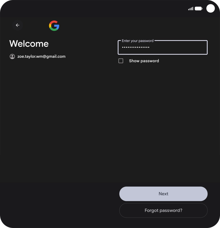Click the white circle in the status bar

(x=210, y=8)
